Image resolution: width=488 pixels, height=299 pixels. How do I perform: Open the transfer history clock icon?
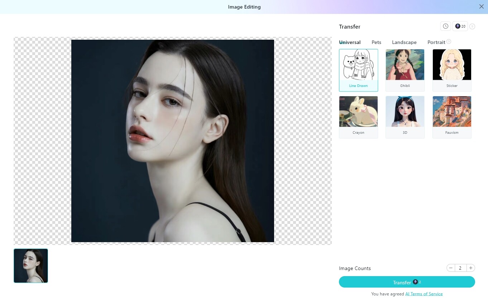coord(445,26)
